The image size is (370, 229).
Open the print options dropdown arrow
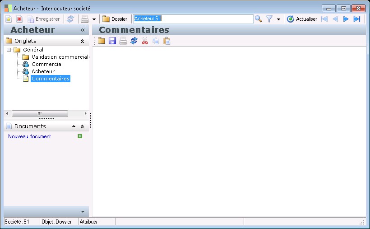[x=94, y=19]
